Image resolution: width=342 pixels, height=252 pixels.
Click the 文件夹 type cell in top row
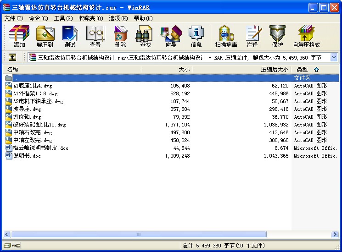[x=302, y=78]
